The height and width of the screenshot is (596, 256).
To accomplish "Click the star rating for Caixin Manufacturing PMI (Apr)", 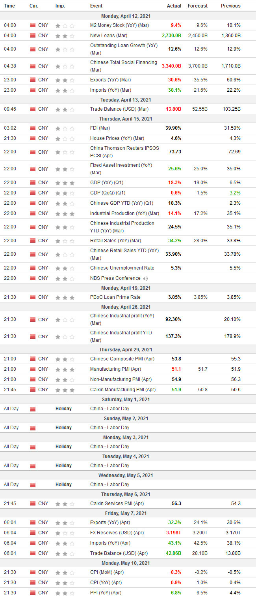I will (x=65, y=390).
